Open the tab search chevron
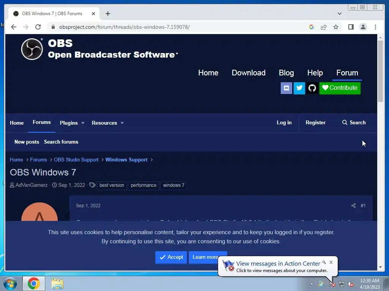Image resolution: width=389 pixels, height=291 pixels. click(x=339, y=14)
